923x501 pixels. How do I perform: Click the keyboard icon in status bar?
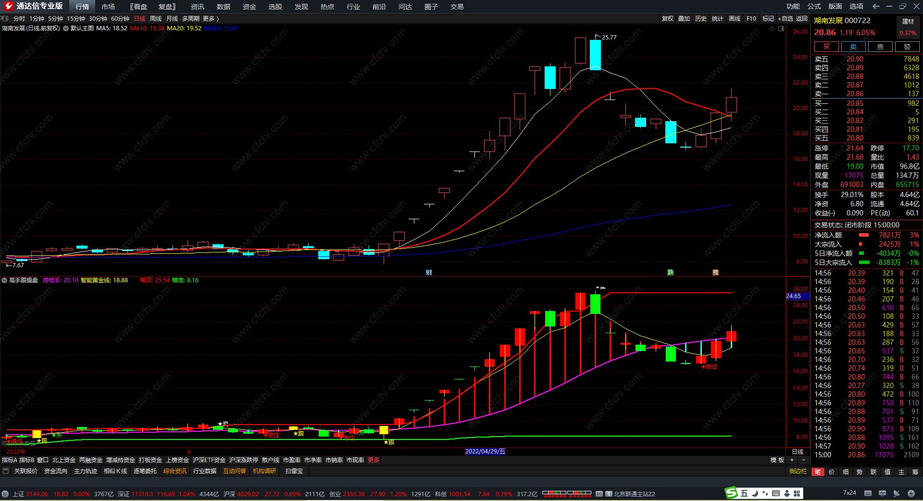click(x=868, y=493)
